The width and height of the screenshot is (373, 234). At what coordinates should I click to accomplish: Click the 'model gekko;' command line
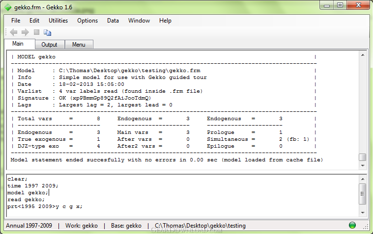[x=28, y=193]
